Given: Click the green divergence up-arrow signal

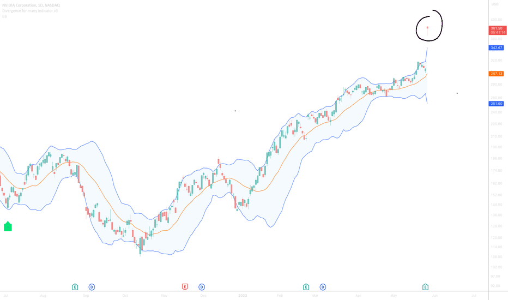Looking at the screenshot, I should tap(8, 226).
